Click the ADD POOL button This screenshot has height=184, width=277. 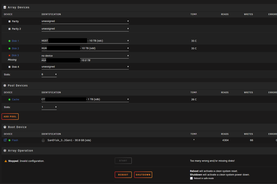pyautogui.click(x=10, y=117)
